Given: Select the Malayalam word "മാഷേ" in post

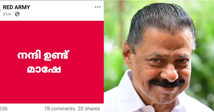Looking at the screenshot, I should [44, 70].
